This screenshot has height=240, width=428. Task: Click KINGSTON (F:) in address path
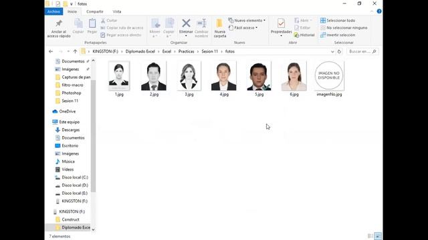[x=106, y=51]
